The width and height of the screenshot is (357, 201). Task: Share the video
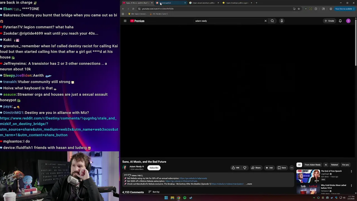click(256, 168)
